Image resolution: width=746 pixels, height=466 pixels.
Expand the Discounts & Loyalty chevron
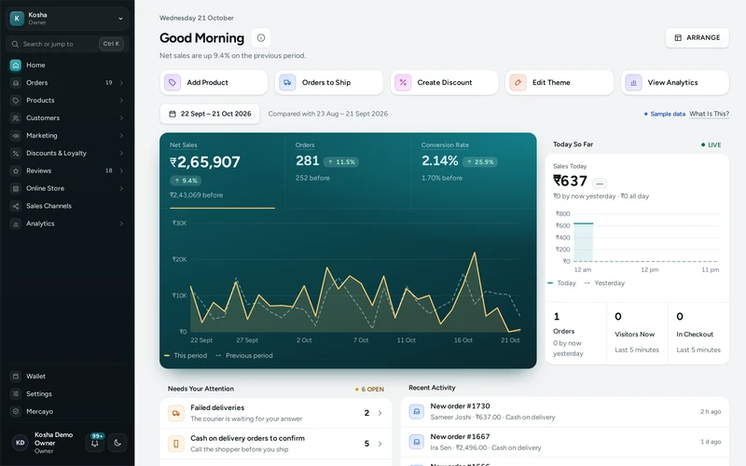click(x=121, y=153)
